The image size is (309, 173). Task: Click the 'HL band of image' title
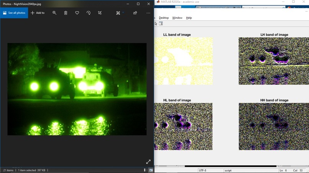pyautogui.click(x=177, y=100)
